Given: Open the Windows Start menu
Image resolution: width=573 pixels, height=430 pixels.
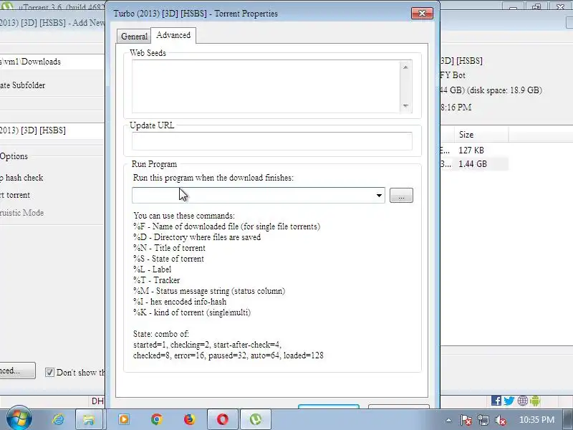Looking at the screenshot, I should point(19,419).
